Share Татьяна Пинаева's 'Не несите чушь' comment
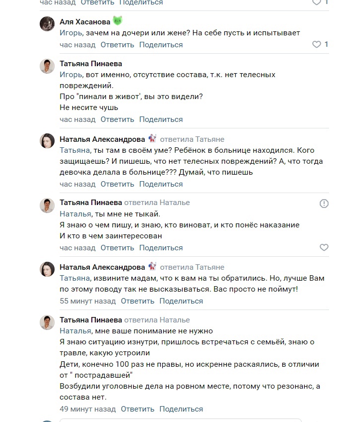Screen dimensions: 341x422 [x=161, y=119]
